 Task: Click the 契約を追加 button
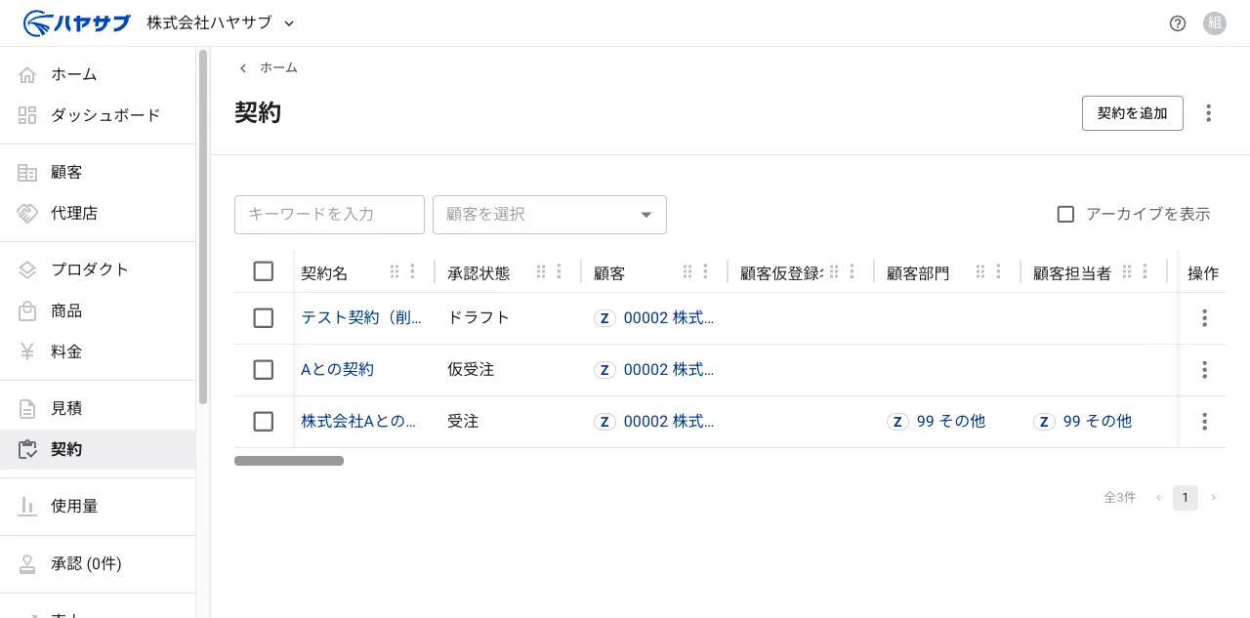pos(1133,113)
